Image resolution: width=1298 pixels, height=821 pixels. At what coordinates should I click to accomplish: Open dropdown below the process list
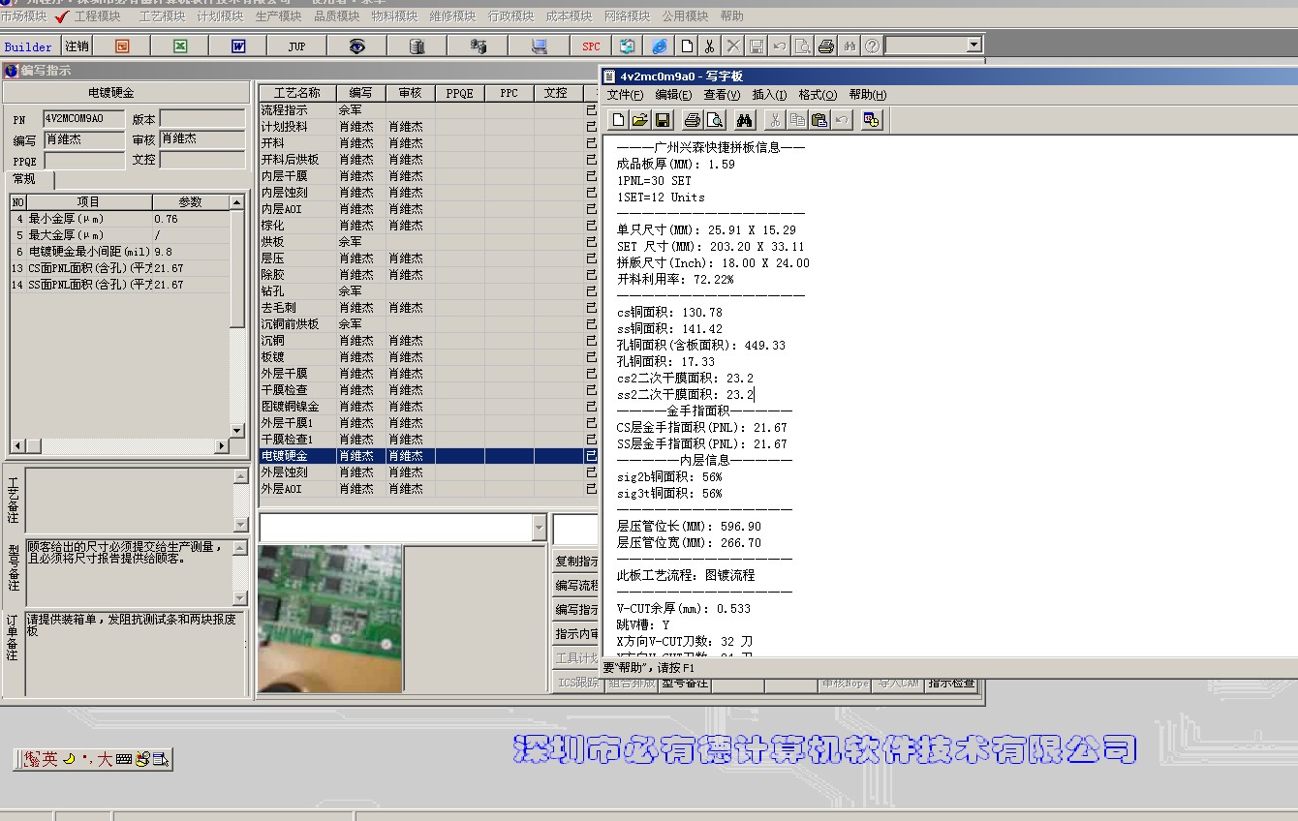pos(540,529)
